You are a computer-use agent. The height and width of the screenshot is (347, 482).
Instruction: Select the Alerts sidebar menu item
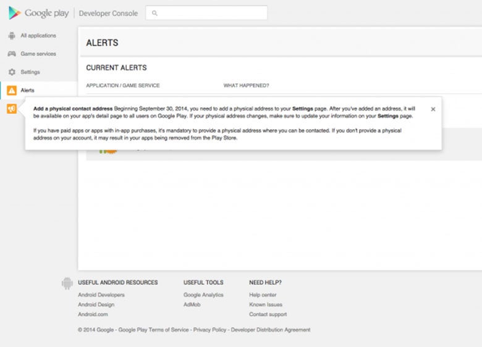pyautogui.click(x=28, y=91)
